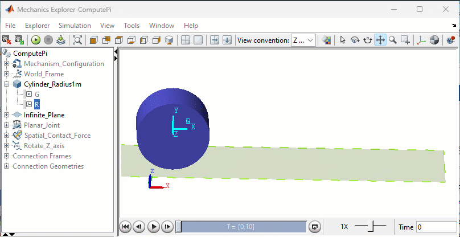
Task: Click the Rotate view tool icon
Action: (x=355, y=40)
